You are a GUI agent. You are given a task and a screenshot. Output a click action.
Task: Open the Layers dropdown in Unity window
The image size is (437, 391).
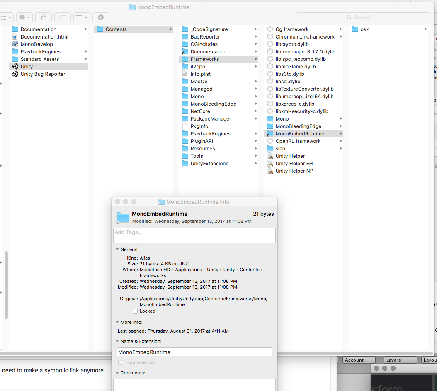400,360
